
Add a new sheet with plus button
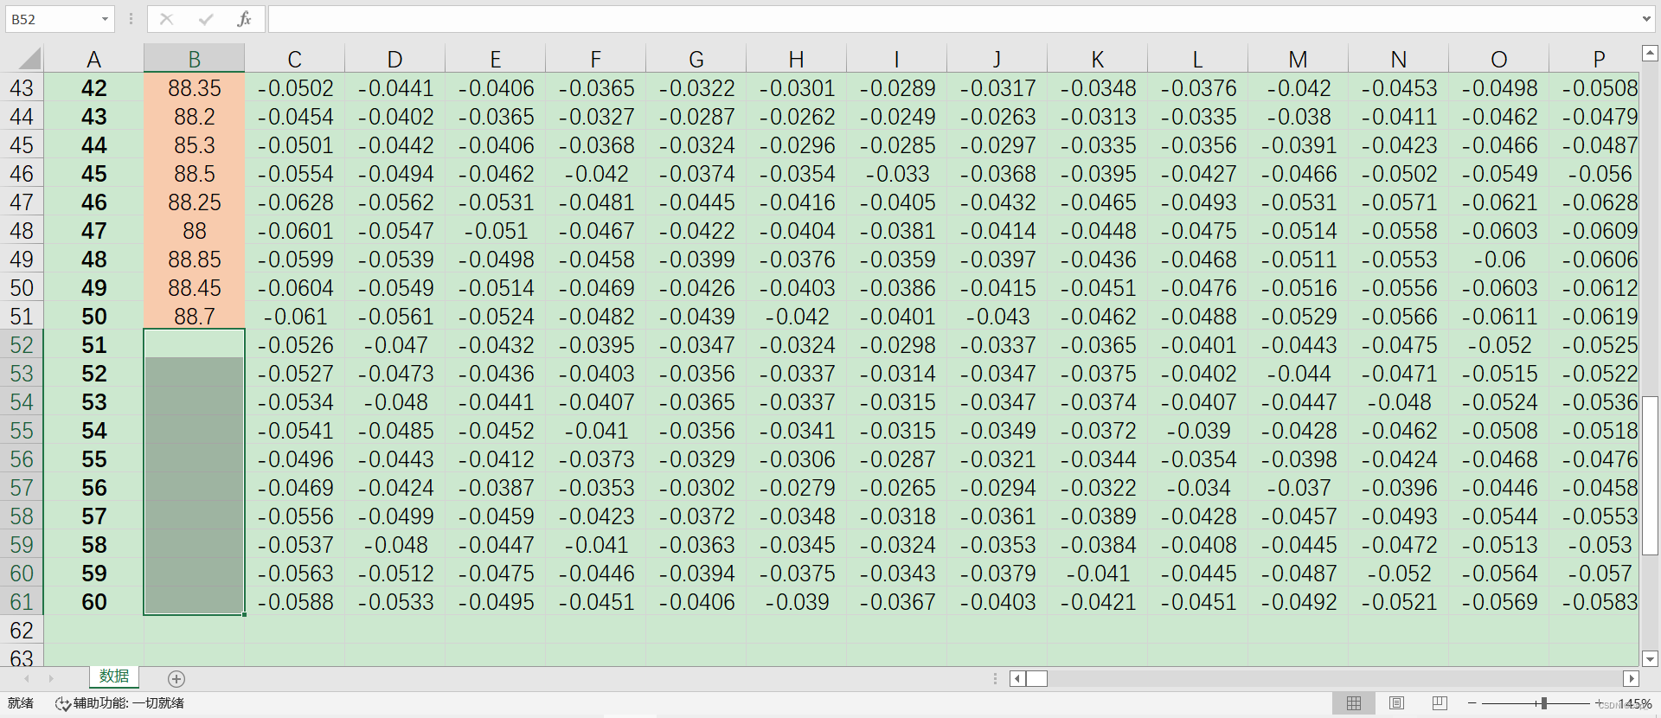coord(176,679)
